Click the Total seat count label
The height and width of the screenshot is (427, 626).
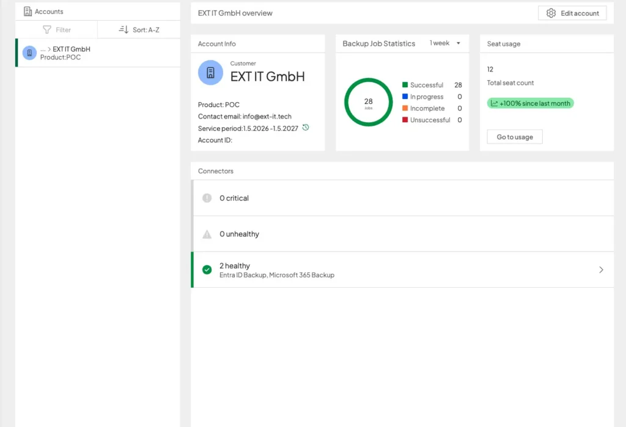click(x=510, y=83)
